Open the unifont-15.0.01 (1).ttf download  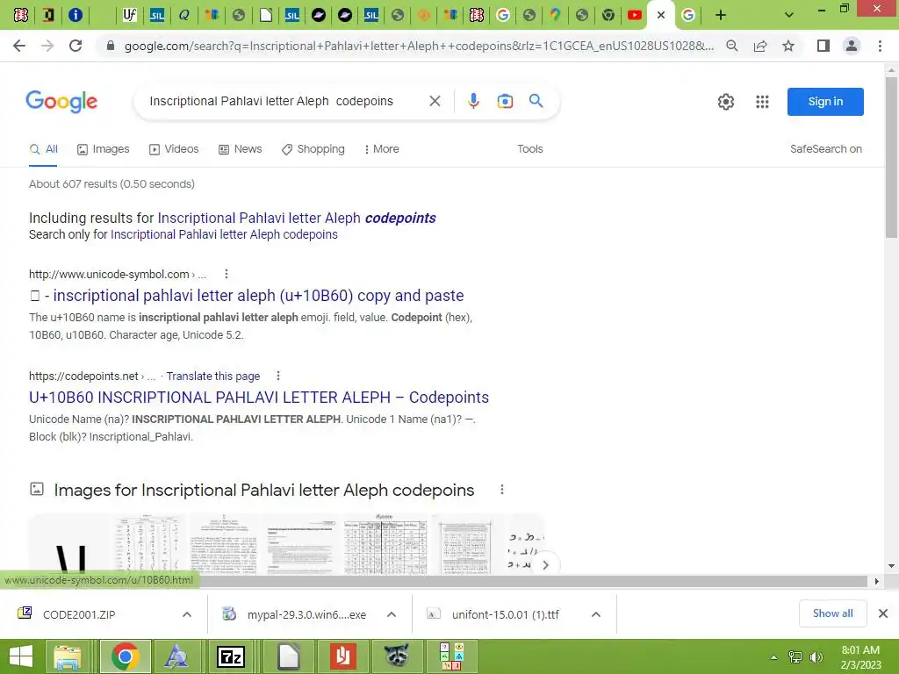tap(505, 614)
